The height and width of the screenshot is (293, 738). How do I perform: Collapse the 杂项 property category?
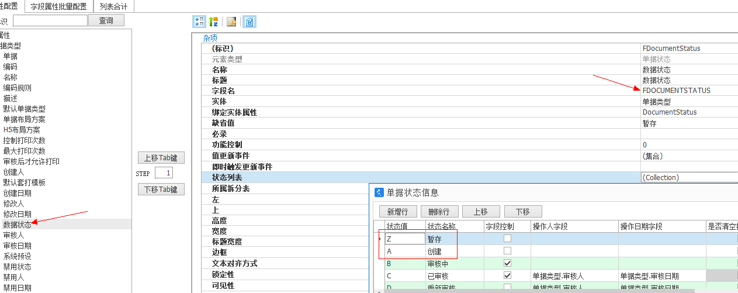[x=210, y=38]
